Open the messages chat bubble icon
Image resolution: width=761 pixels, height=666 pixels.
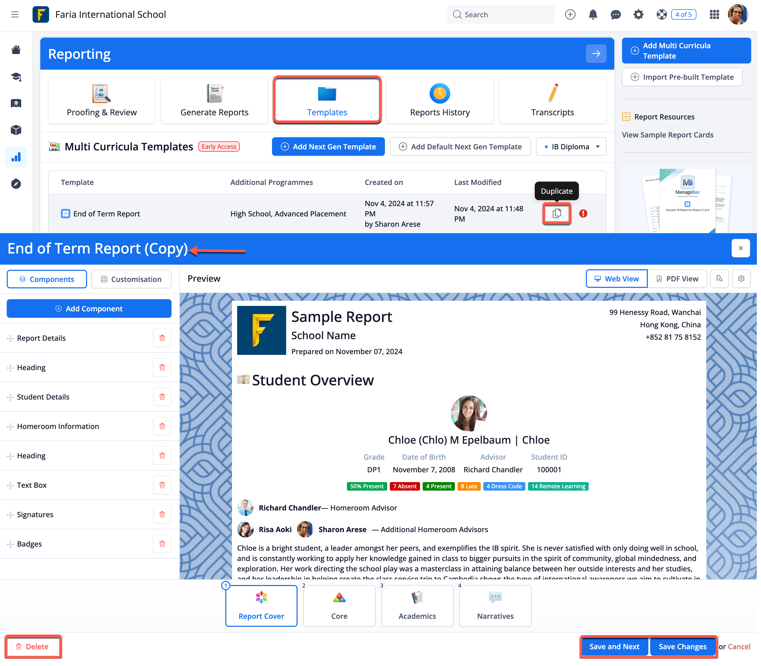(x=616, y=14)
